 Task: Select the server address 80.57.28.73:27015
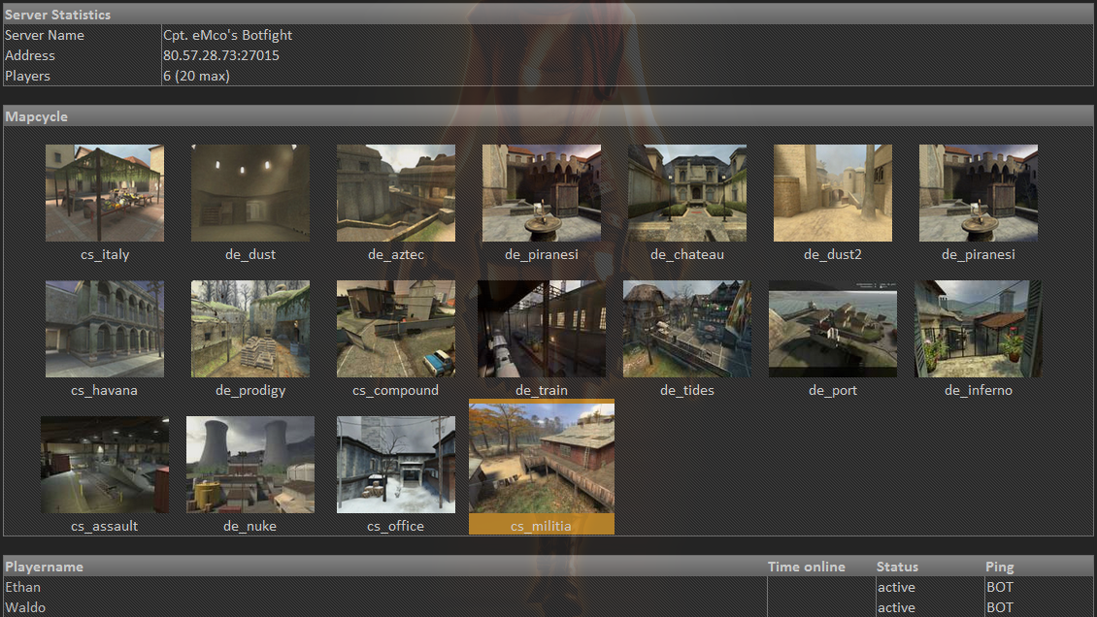pyautogui.click(x=221, y=55)
